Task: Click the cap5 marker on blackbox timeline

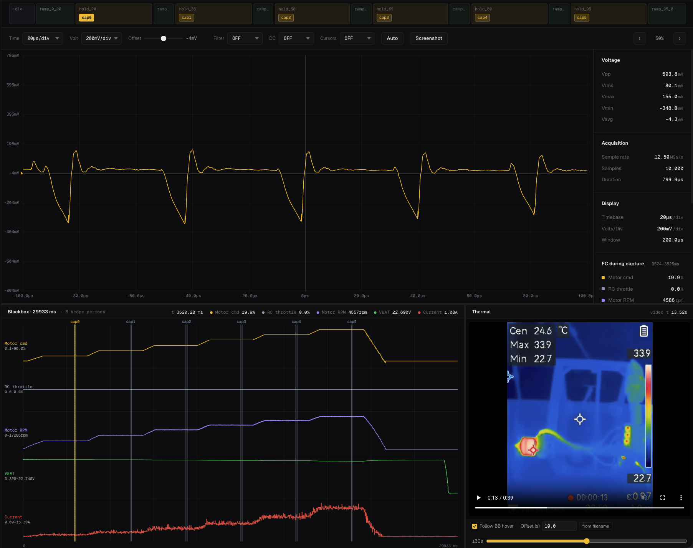Action: pyautogui.click(x=352, y=322)
